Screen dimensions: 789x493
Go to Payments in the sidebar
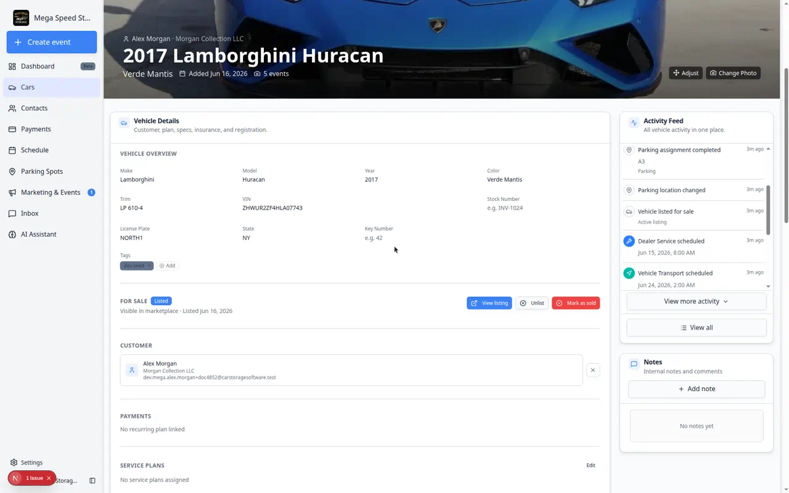tap(52, 129)
